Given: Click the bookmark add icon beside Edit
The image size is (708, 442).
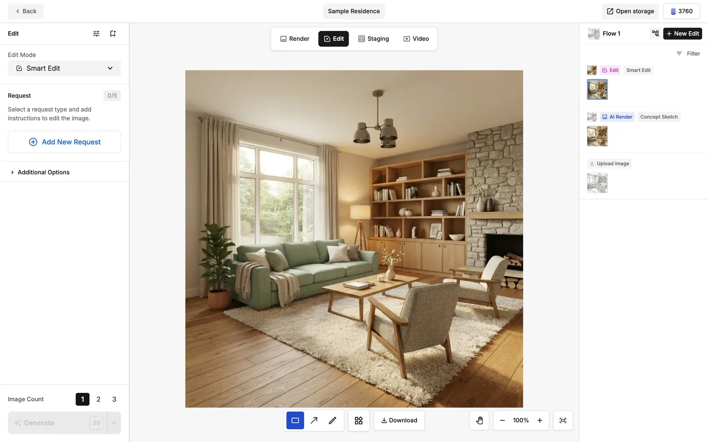Looking at the screenshot, I should 113,34.
